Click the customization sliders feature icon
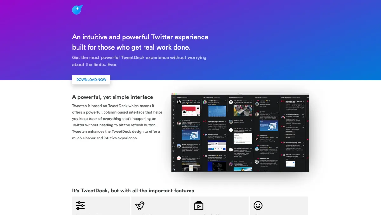Image resolution: width=381 pixels, height=215 pixels. coord(80,205)
